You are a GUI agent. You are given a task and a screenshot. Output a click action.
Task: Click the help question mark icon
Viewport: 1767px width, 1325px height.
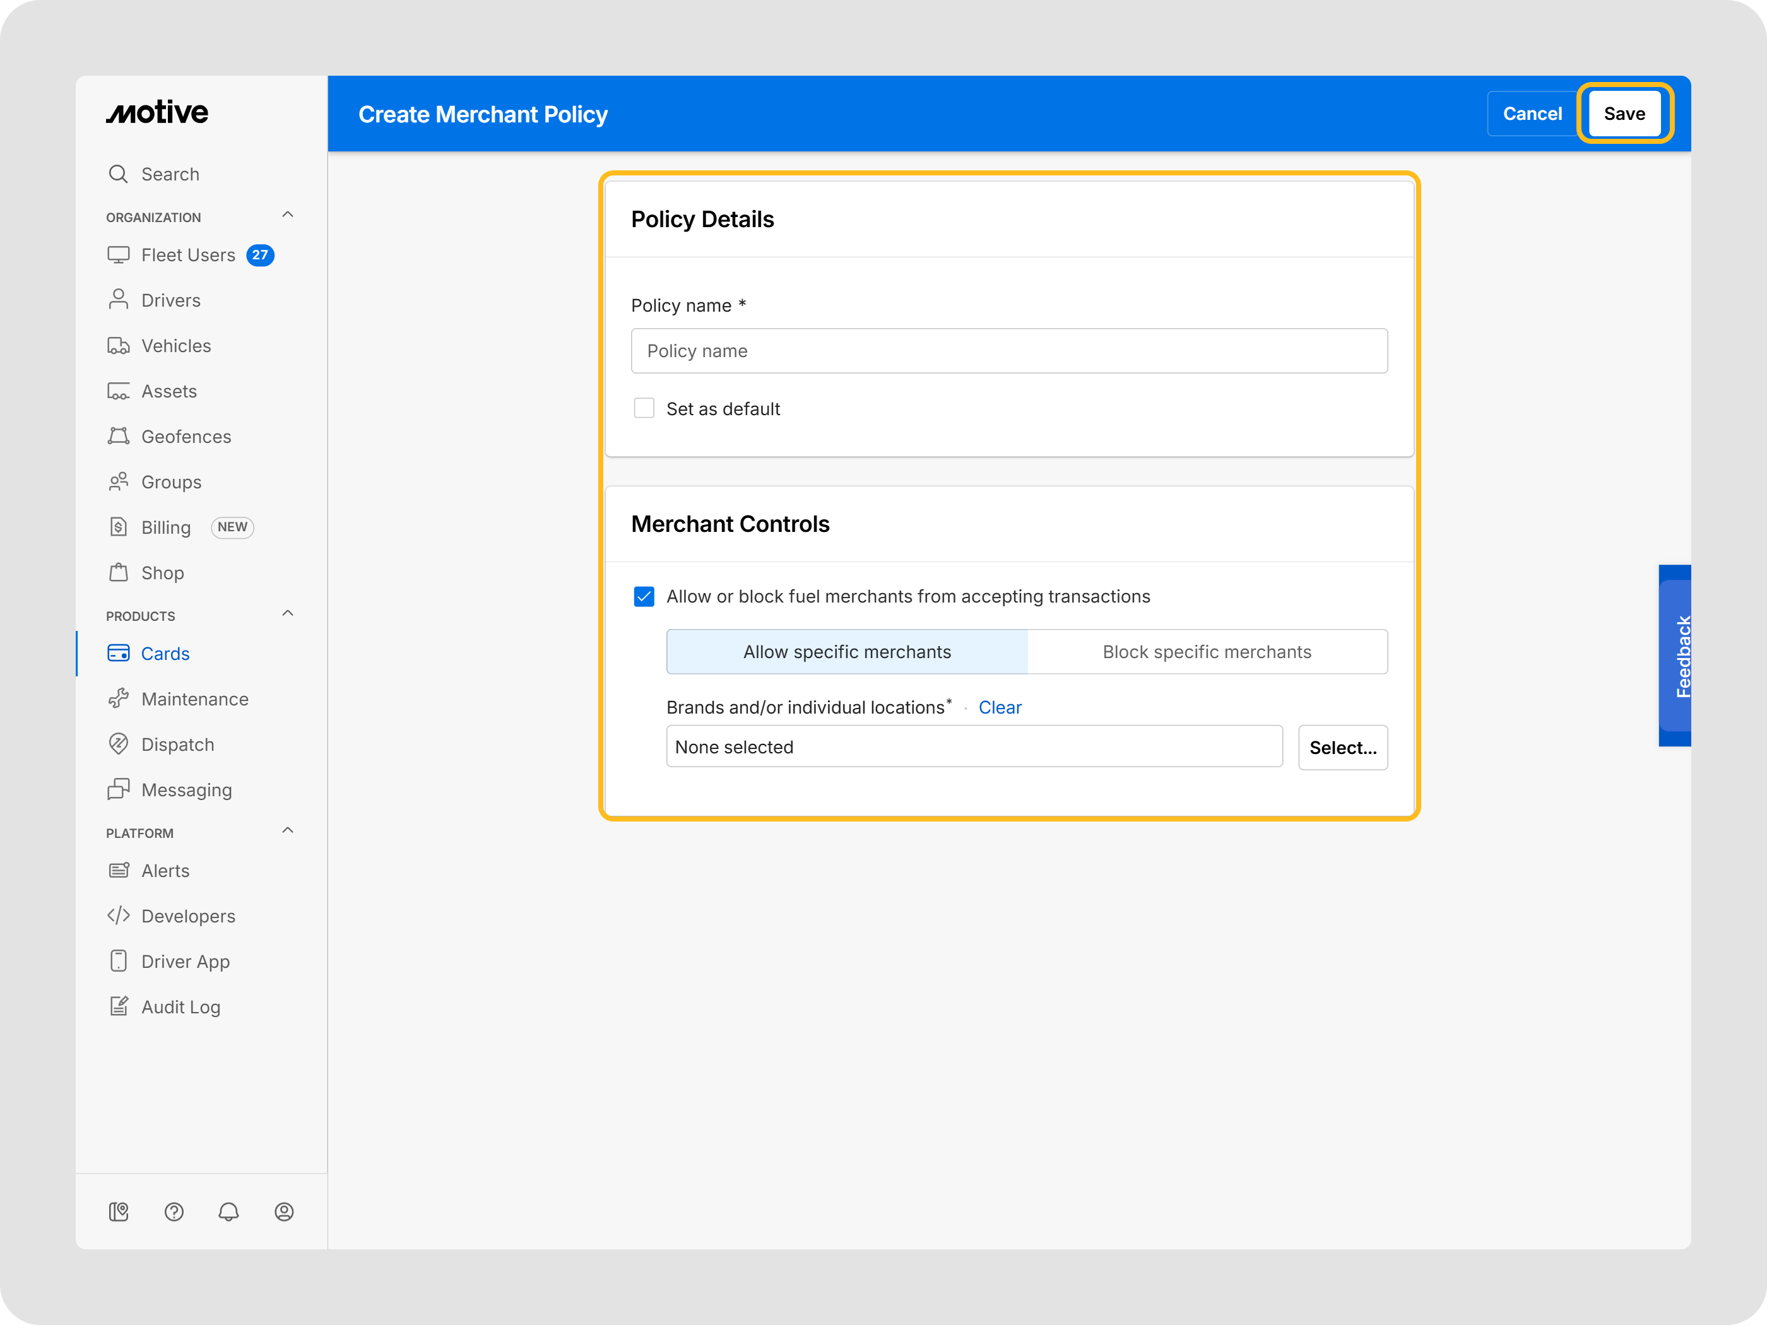click(174, 1211)
